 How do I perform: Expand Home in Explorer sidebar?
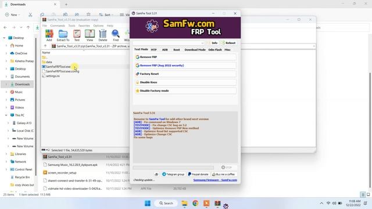tap(6, 46)
